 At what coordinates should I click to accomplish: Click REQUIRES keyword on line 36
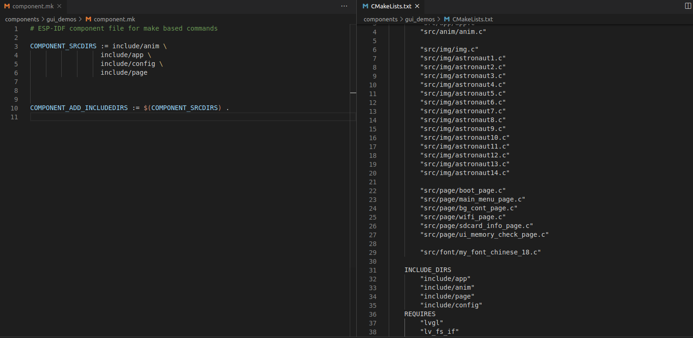[x=420, y=314]
